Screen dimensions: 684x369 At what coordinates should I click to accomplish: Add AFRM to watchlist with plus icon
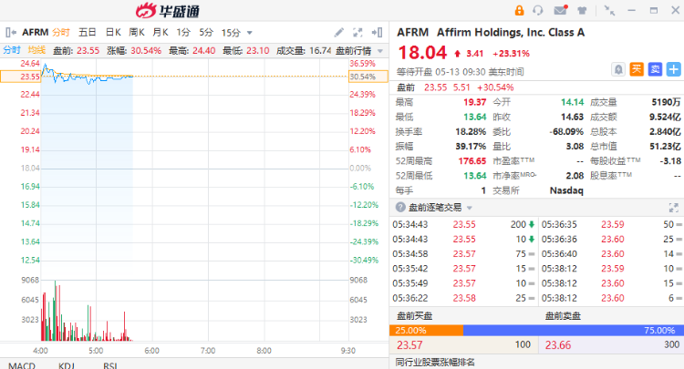(673, 68)
